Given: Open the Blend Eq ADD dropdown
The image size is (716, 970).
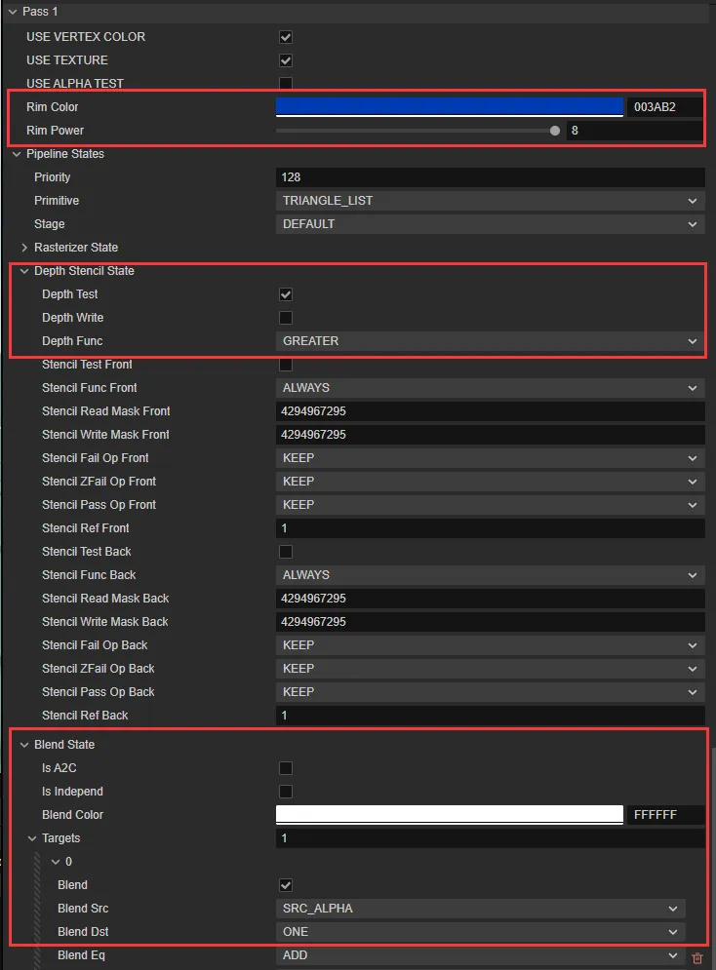Looking at the screenshot, I should click(480, 955).
